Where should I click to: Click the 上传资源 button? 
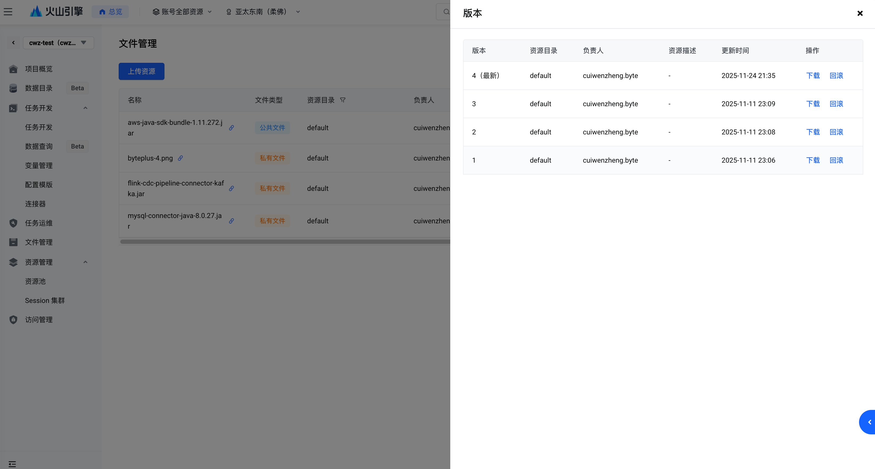pyautogui.click(x=141, y=71)
